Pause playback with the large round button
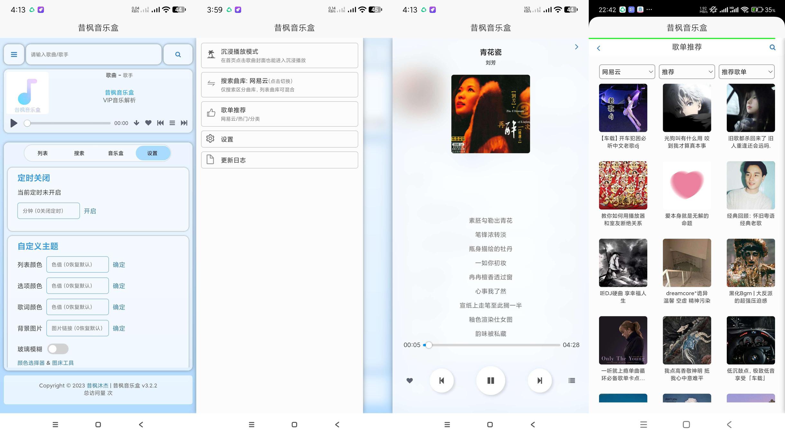 click(490, 380)
